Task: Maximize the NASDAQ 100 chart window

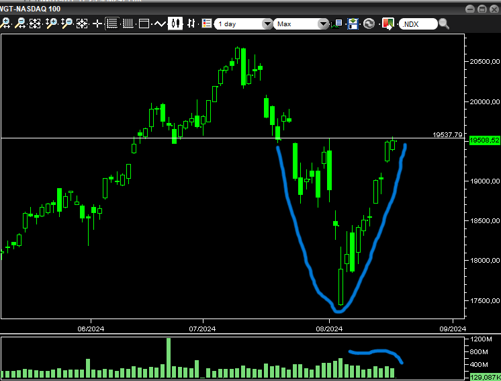Action: click(482, 9)
